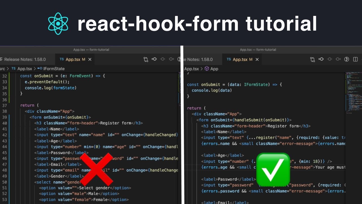The image size is (362, 204).
Task: Click 'div className="App"' line in right editor
Action: pos(217,114)
